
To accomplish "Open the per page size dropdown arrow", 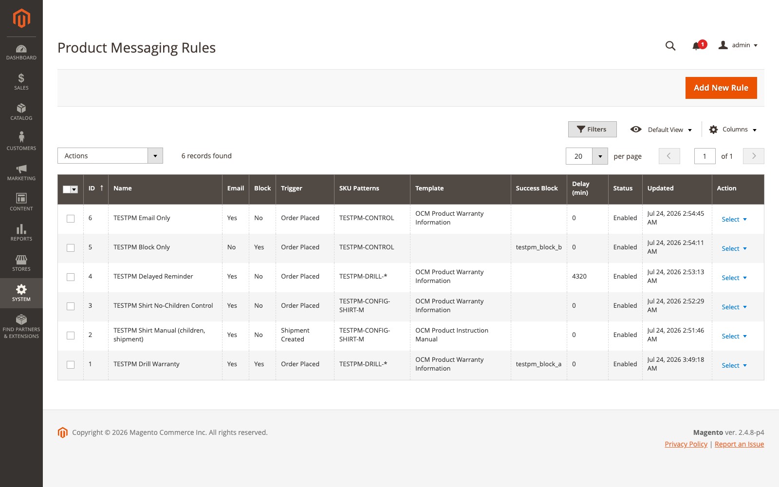I will pos(600,156).
